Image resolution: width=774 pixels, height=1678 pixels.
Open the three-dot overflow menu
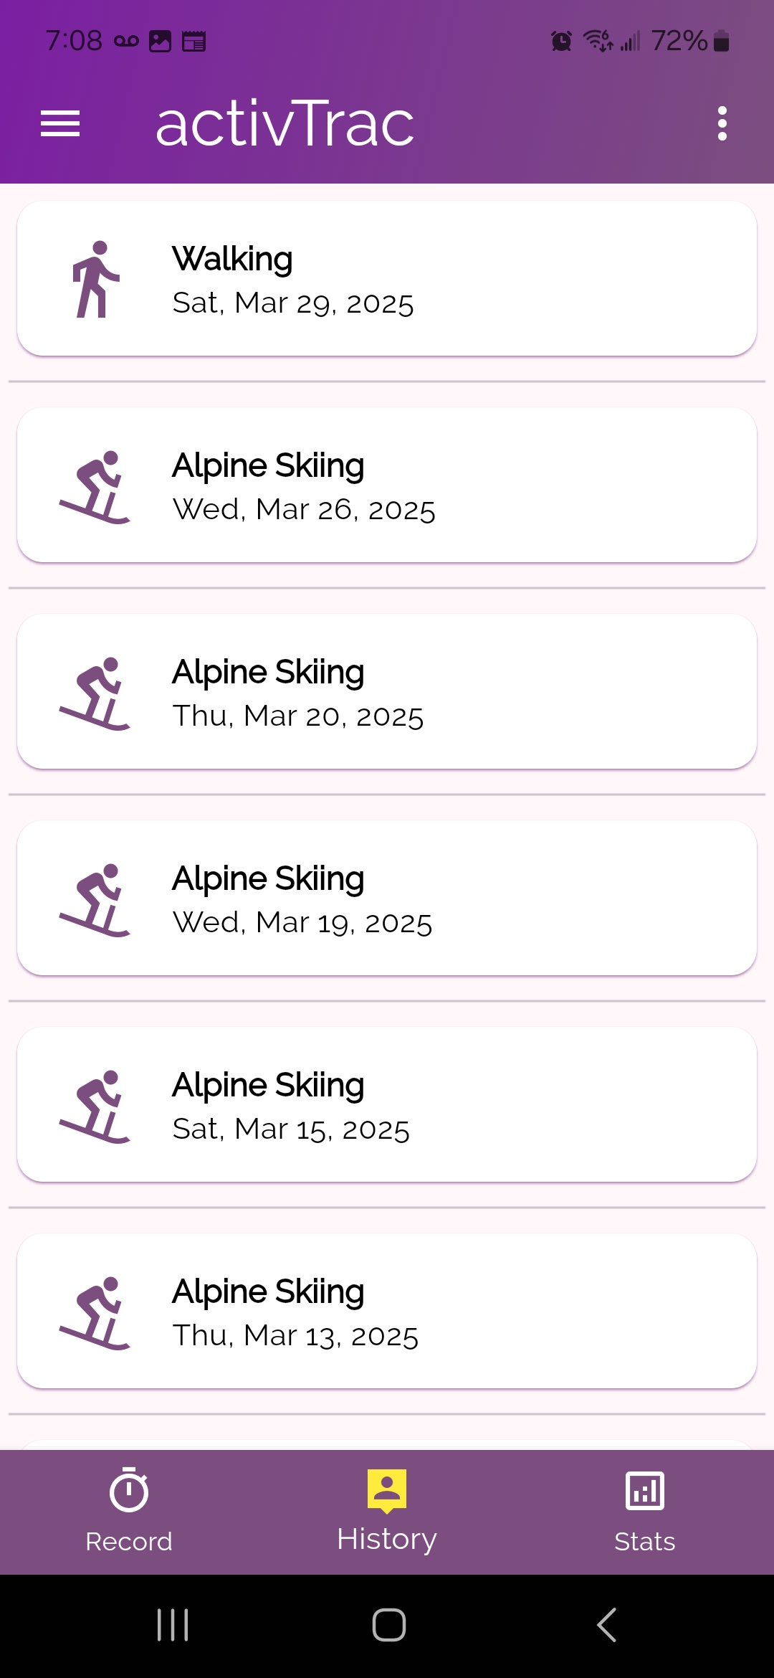tap(722, 123)
